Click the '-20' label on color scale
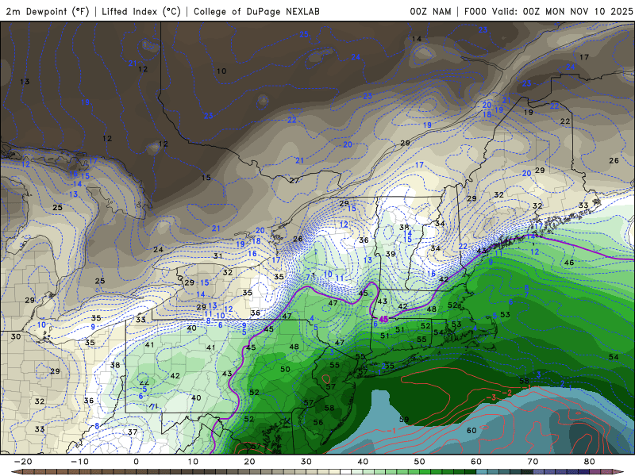Viewport: 635px width, 476px height. click(23, 462)
